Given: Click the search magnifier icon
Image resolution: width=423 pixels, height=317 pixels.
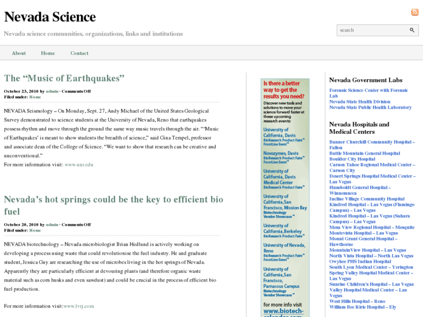Looking at the screenshot, I should click(412, 30).
